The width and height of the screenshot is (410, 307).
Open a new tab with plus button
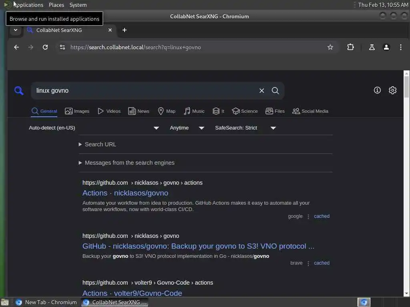click(x=125, y=30)
